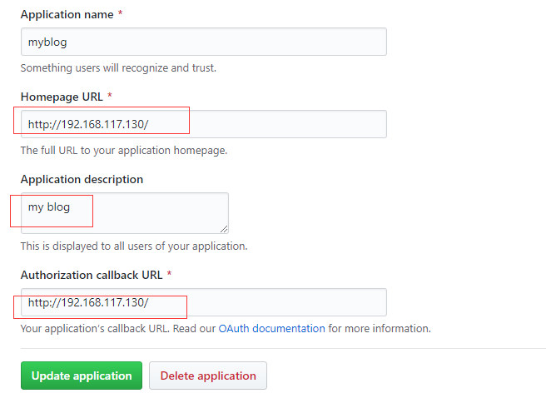Viewport: 546px width, 403px height.
Task: Click the 'full URL to your application homepage' hint
Action: pos(124,151)
